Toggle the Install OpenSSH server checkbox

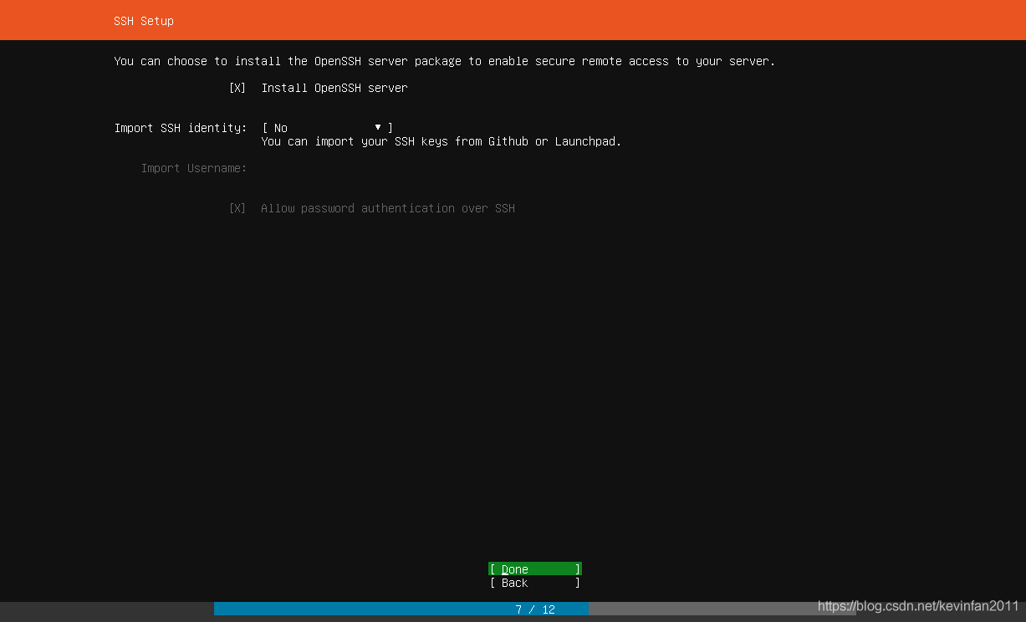(237, 88)
